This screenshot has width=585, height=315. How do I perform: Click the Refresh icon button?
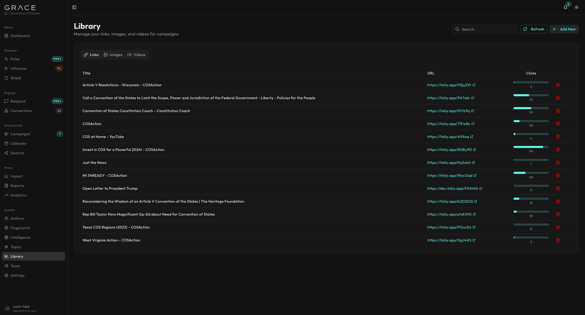click(525, 29)
